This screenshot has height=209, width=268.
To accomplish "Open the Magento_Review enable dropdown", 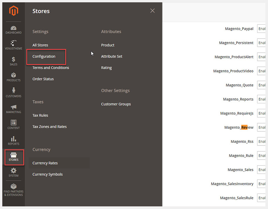I will [x=261, y=127].
